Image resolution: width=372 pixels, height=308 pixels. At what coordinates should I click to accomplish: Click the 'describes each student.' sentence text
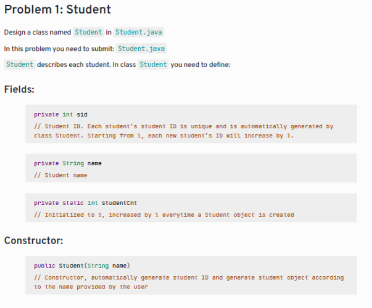(74, 64)
